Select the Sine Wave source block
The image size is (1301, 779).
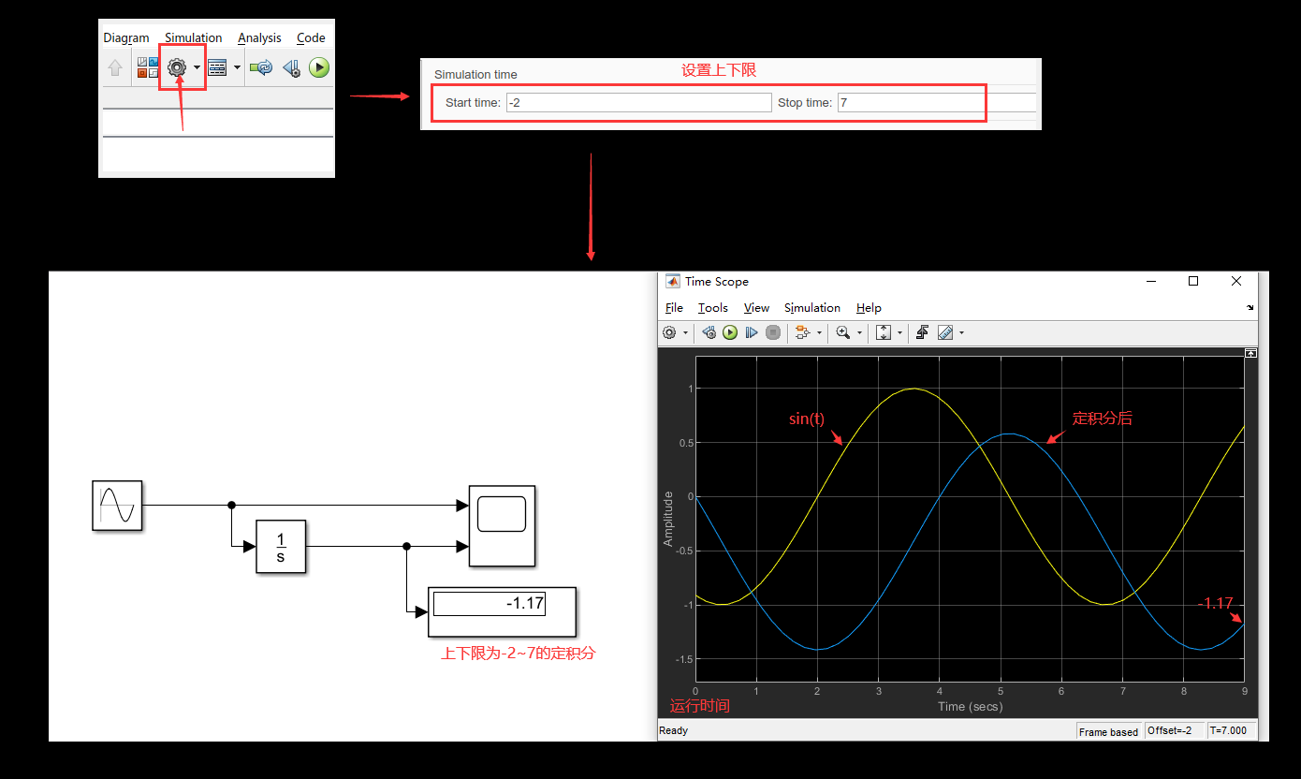(x=117, y=506)
